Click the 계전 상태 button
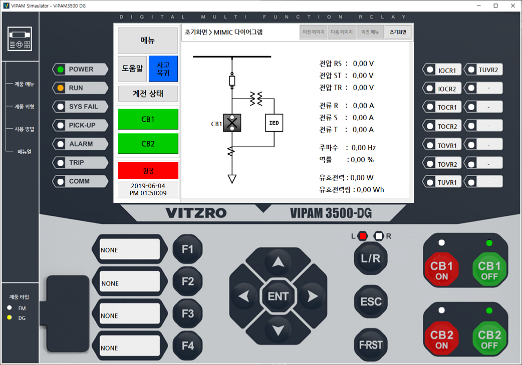 click(148, 94)
